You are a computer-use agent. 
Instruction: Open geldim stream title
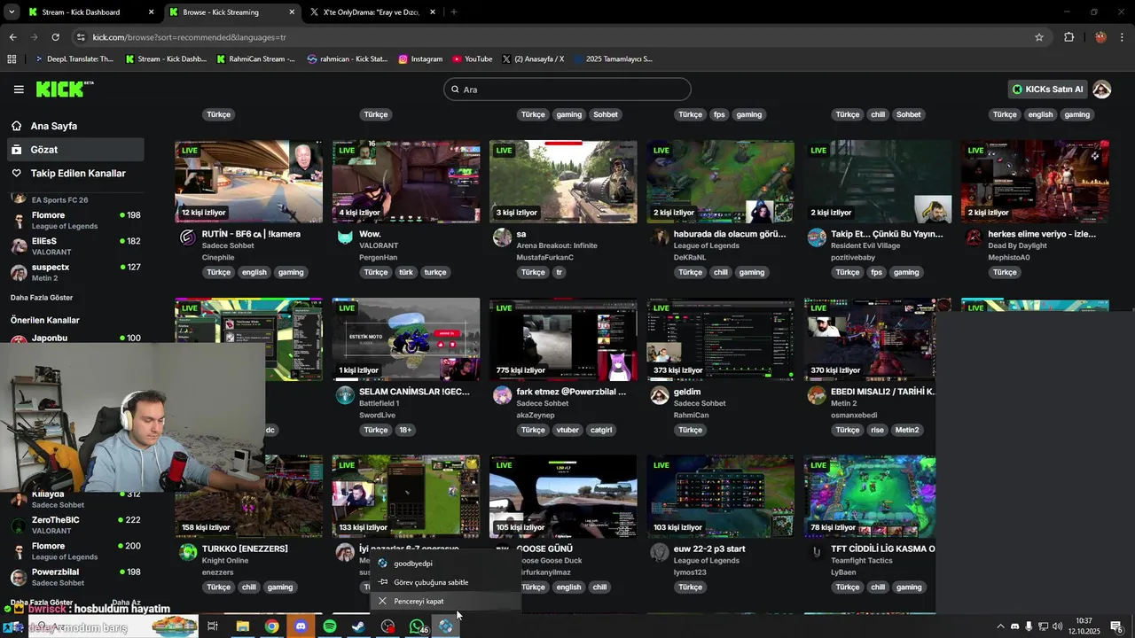coord(687,392)
